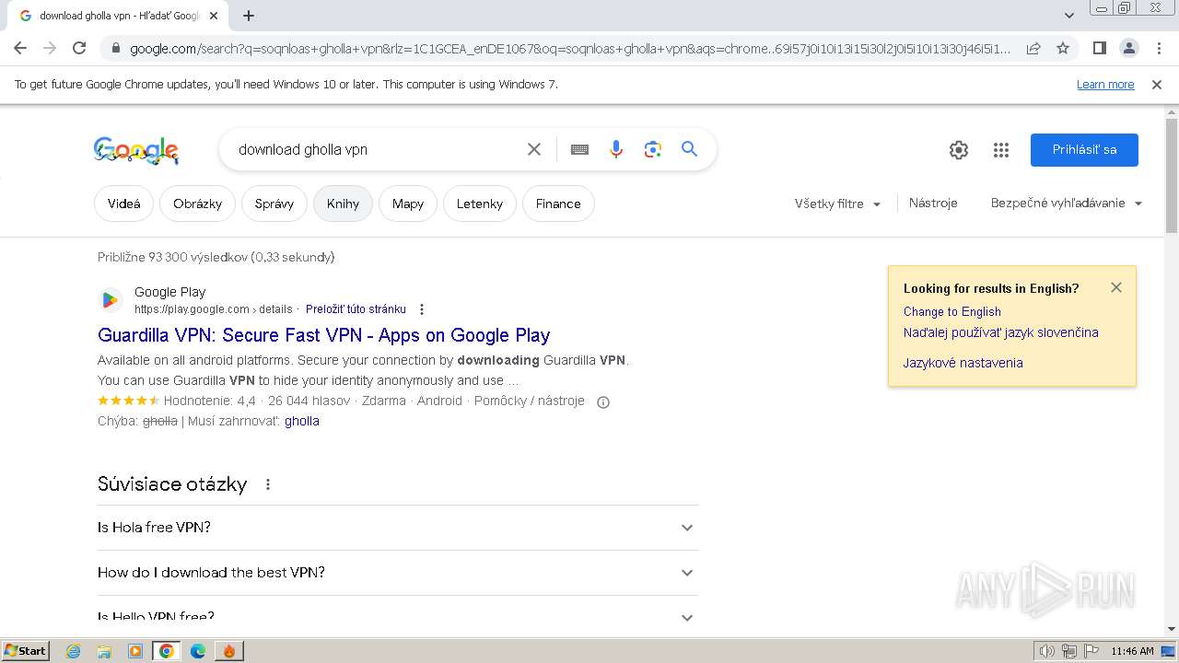This screenshot has height=663, width=1179.
Task: Reload the page with the refresh icon
Action: (79, 48)
